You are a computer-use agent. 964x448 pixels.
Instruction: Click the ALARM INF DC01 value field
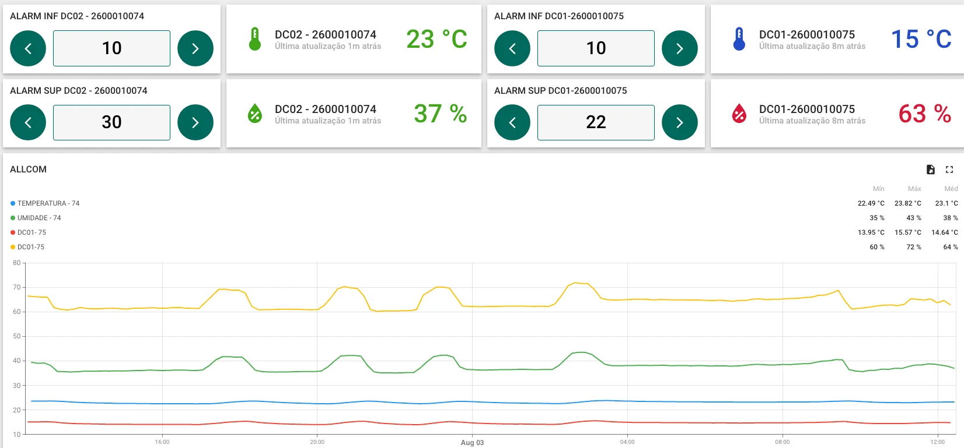tap(596, 48)
